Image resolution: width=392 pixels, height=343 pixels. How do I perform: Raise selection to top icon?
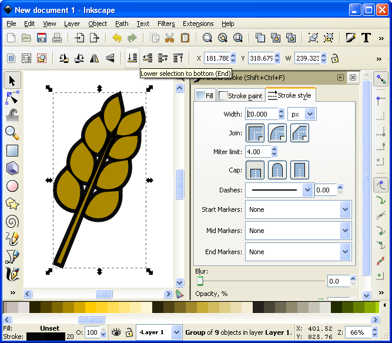coord(178,58)
